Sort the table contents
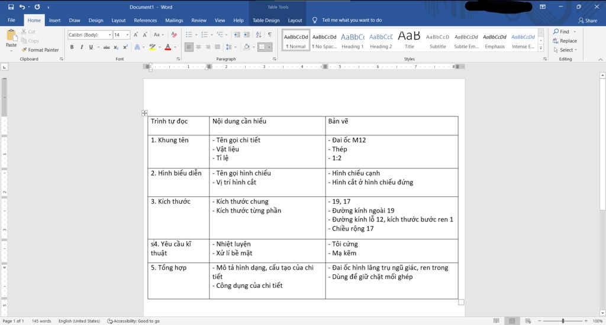The height and width of the screenshot is (325, 606). coord(259,35)
